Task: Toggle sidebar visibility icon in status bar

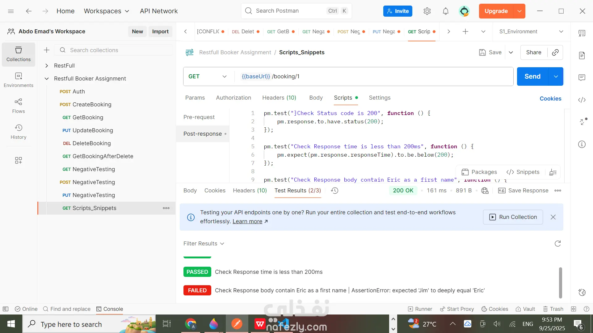Action: point(6,309)
